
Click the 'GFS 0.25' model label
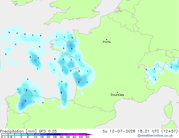click(x=48, y=131)
